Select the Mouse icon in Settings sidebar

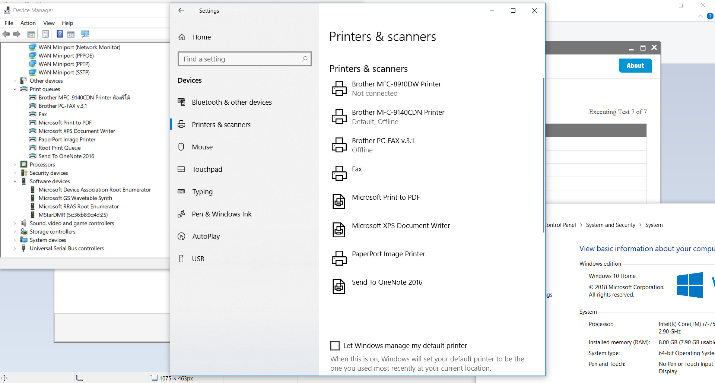pos(181,147)
